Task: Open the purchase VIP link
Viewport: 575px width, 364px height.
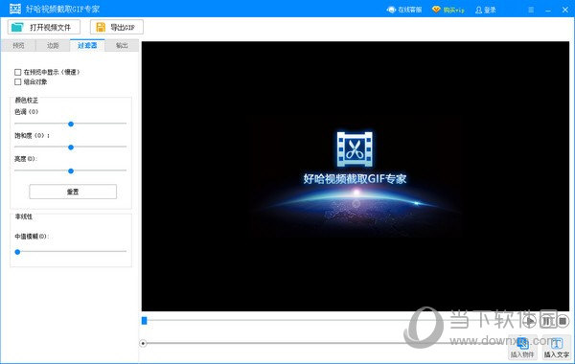Action: coord(448,10)
